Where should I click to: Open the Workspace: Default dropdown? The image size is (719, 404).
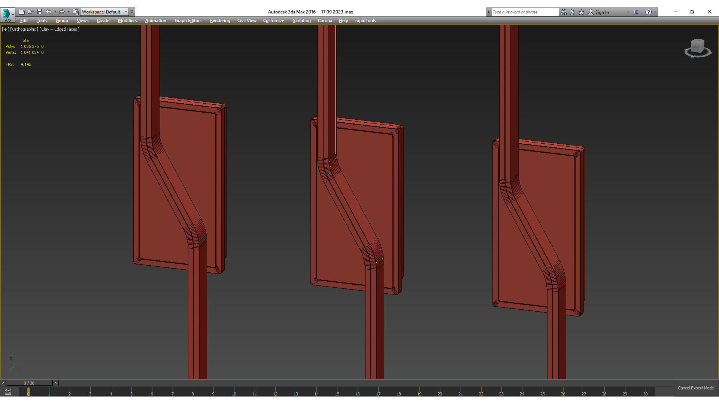(x=104, y=12)
